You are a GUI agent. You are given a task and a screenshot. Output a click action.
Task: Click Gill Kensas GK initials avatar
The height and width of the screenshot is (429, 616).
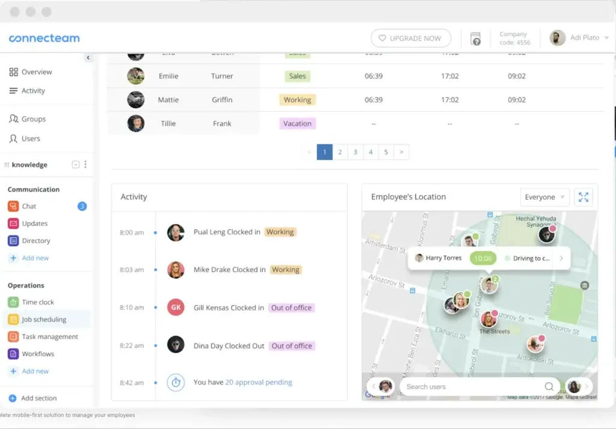pyautogui.click(x=176, y=307)
